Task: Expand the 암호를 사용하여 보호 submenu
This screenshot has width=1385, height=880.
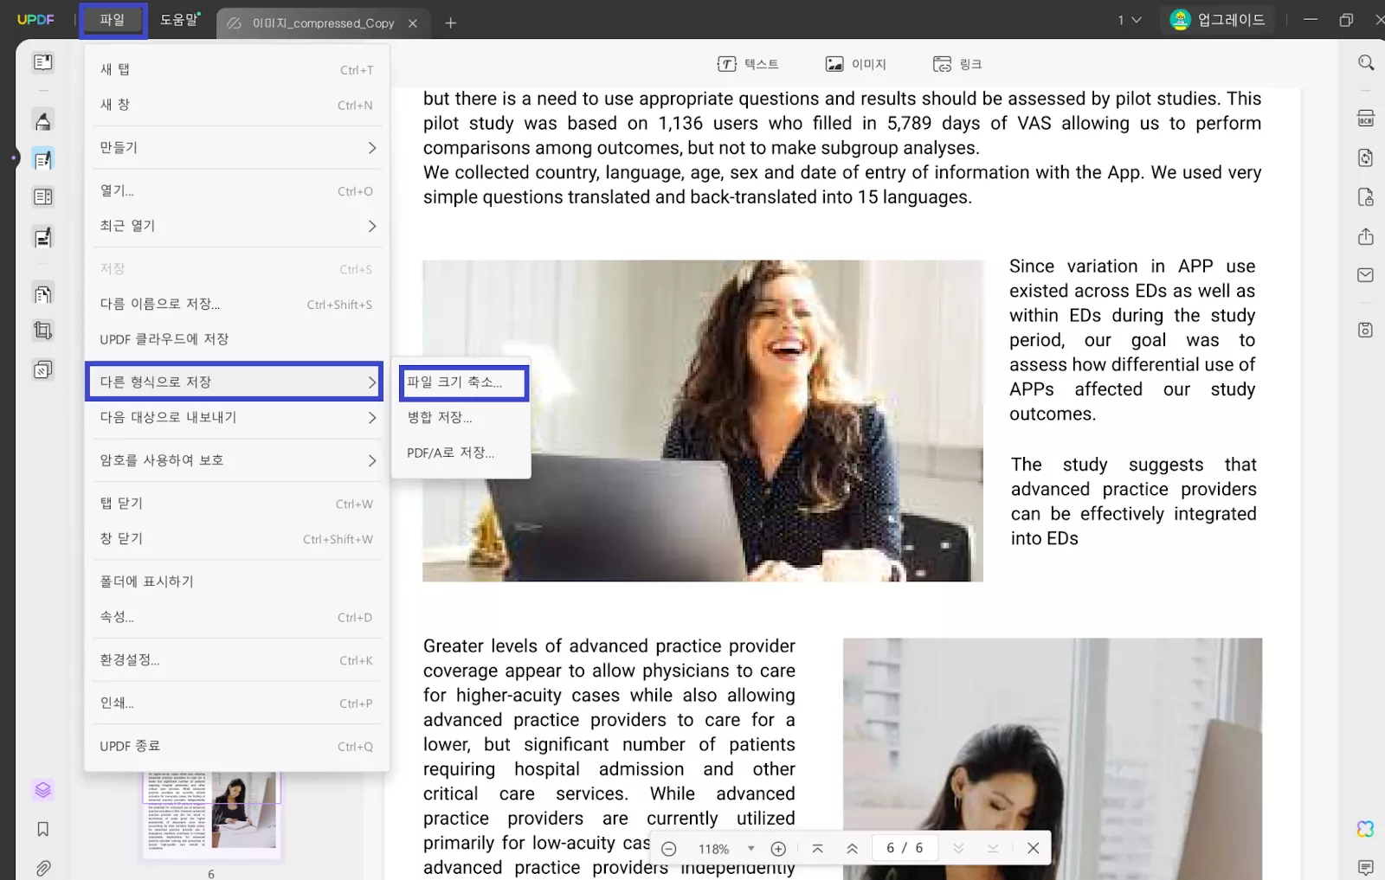Action: [236, 460]
